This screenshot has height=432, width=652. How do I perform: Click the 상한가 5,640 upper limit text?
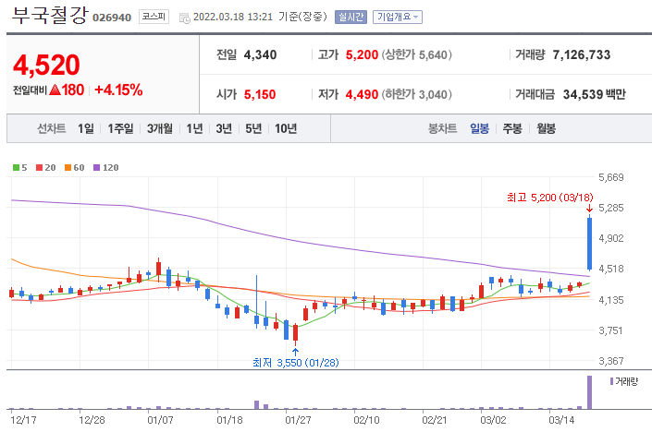click(x=417, y=54)
